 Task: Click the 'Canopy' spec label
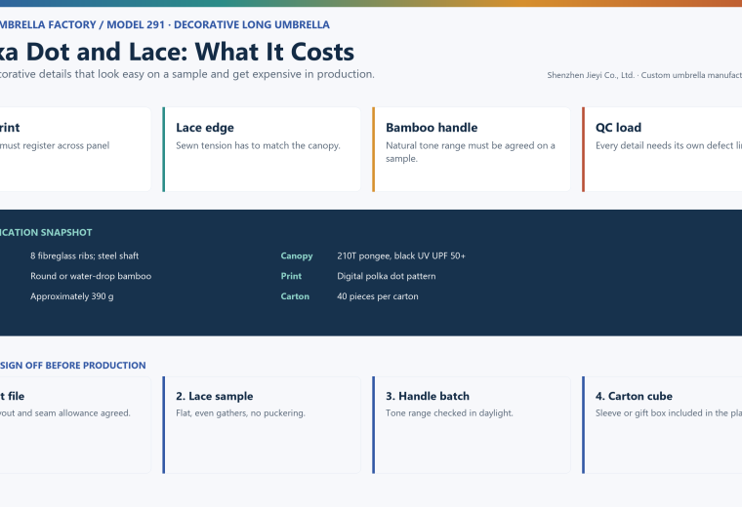pos(296,256)
